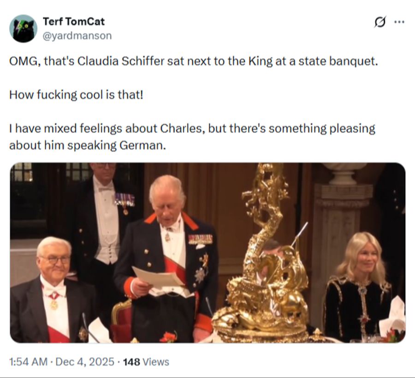Click the banquet image showing King Charles

click(x=207, y=254)
